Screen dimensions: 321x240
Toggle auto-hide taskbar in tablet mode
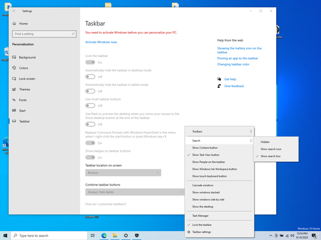point(90,91)
